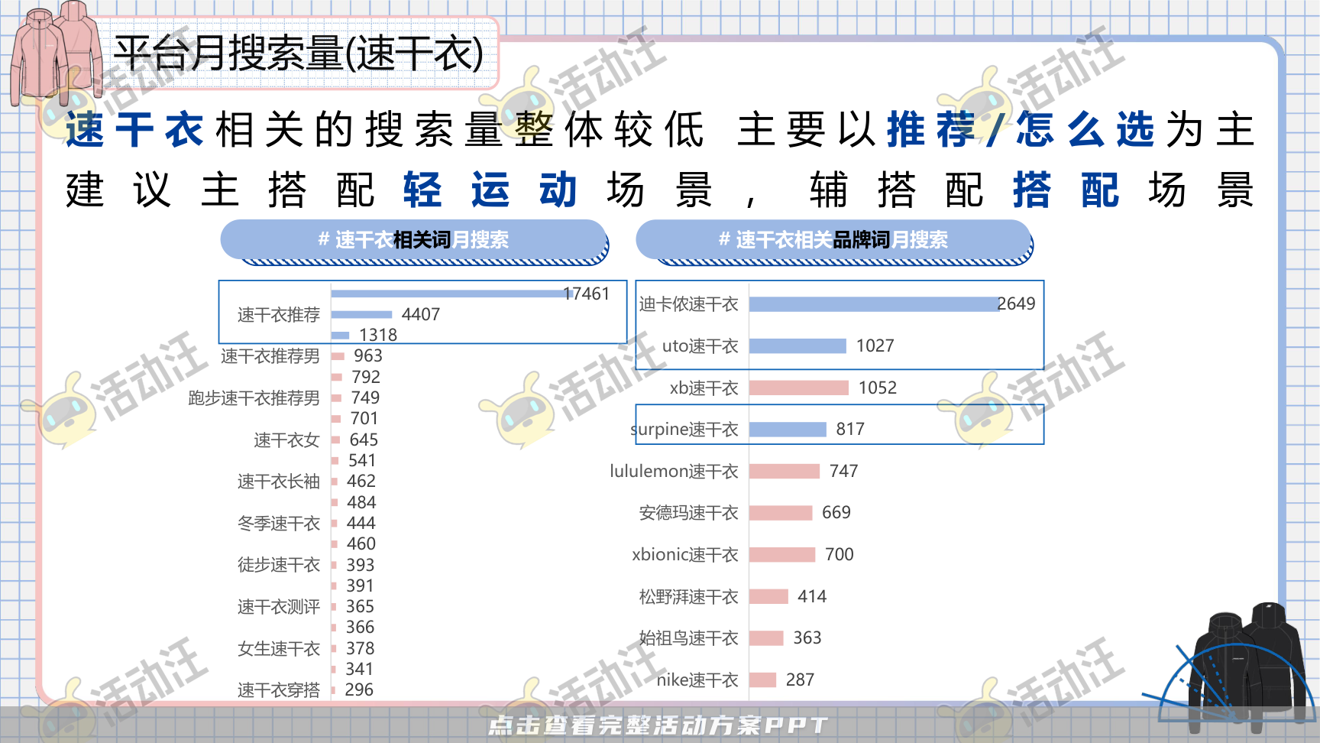Click the value 701 in the left chart

(x=364, y=419)
